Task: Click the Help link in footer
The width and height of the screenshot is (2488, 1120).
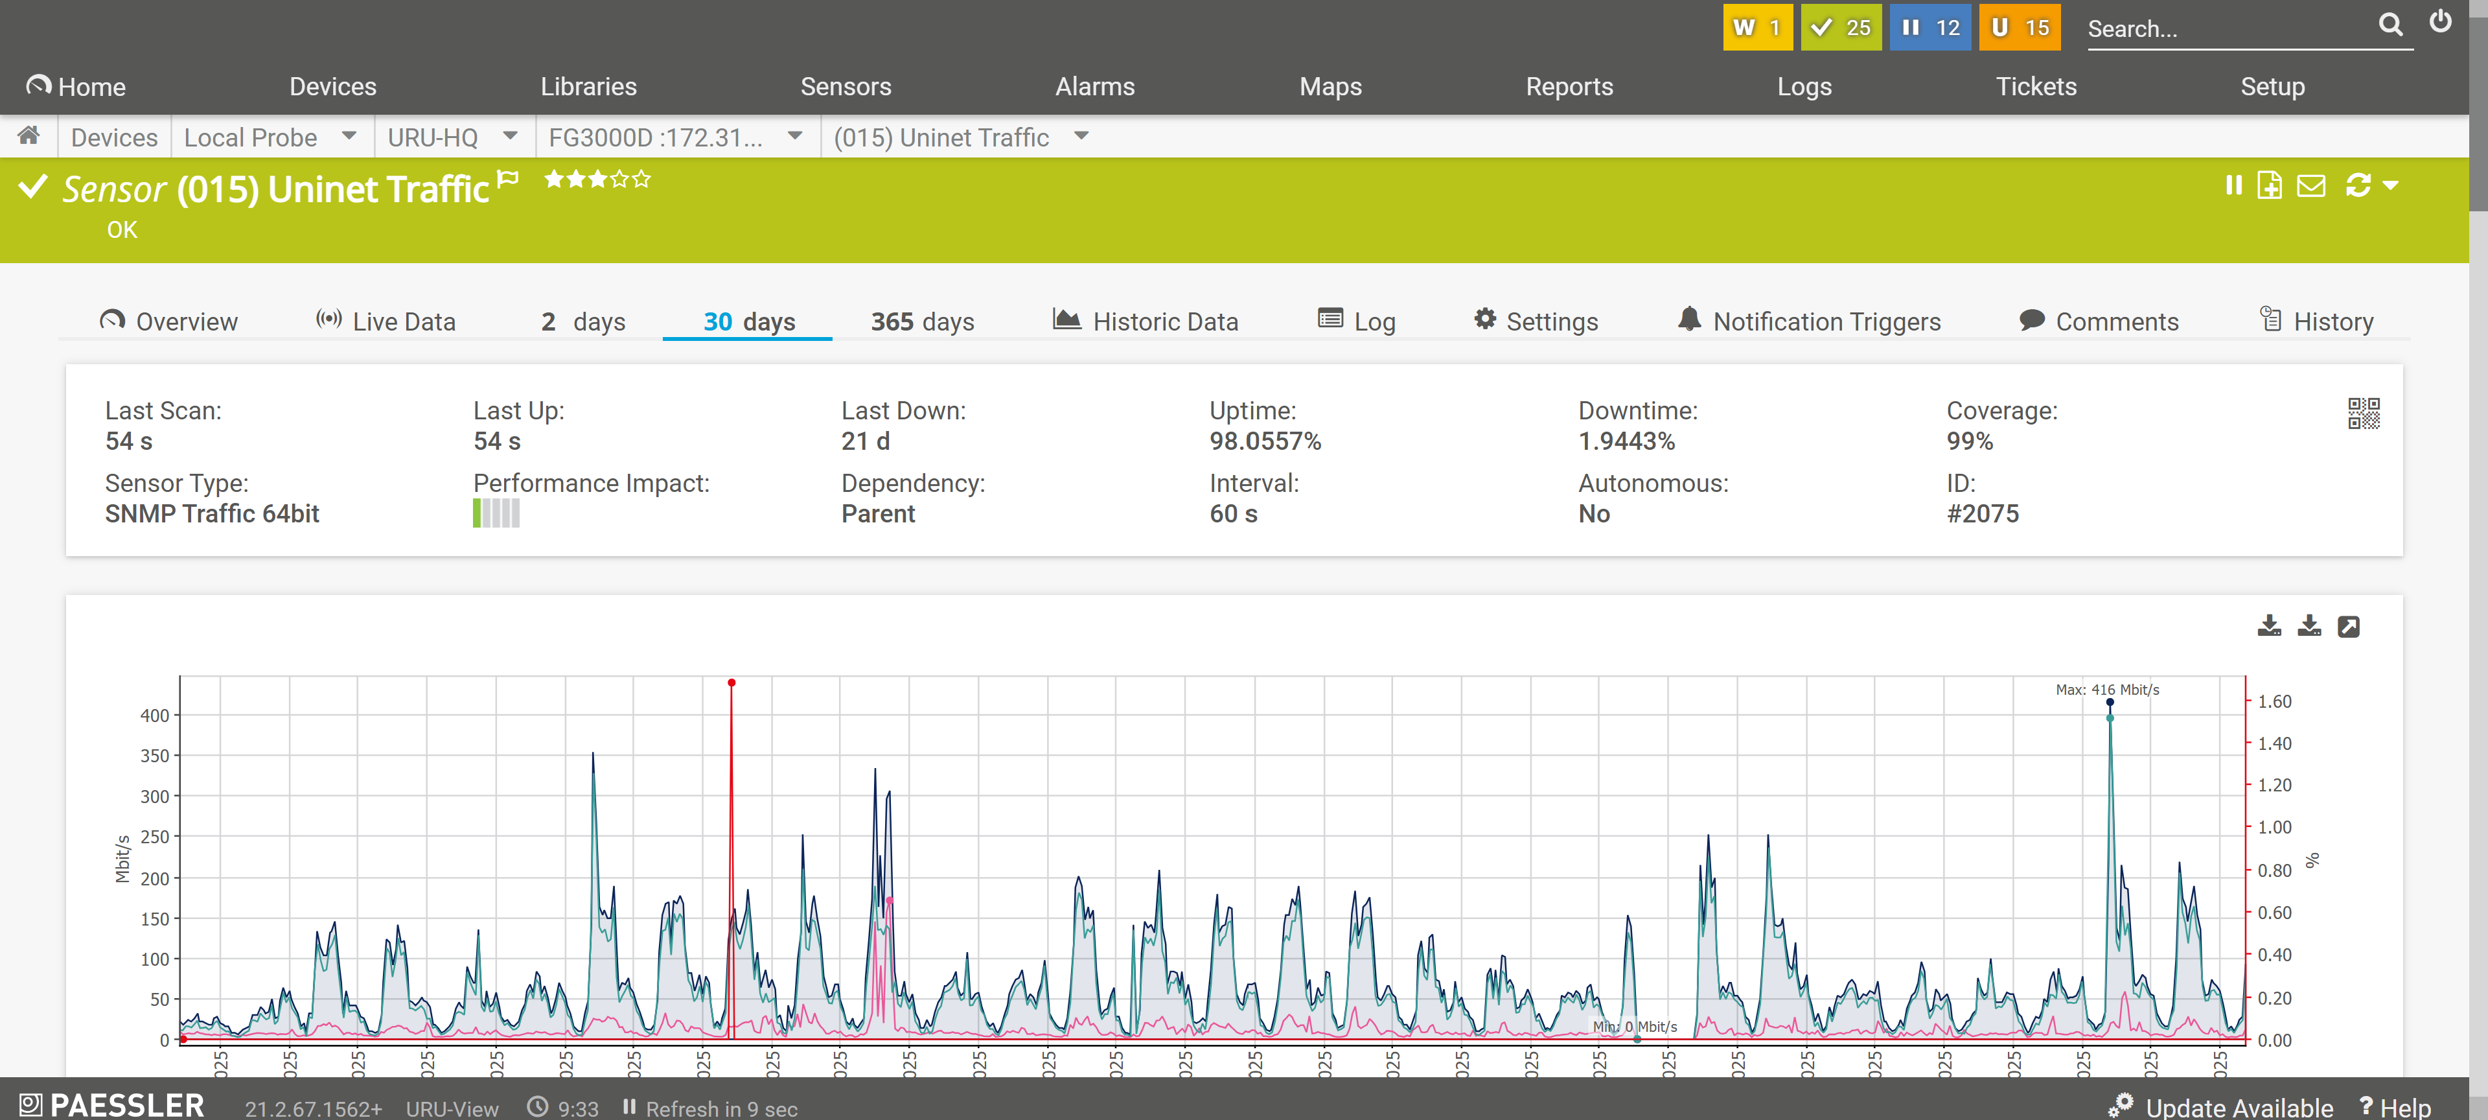Action: click(2394, 1108)
